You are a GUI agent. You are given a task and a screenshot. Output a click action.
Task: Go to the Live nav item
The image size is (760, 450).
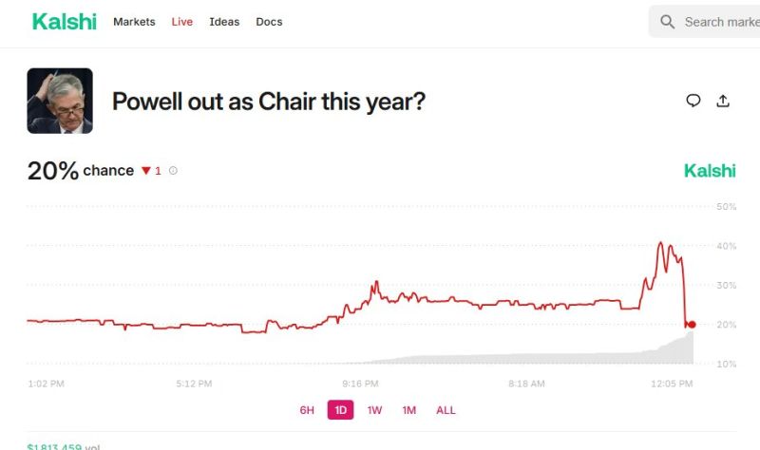(x=181, y=22)
